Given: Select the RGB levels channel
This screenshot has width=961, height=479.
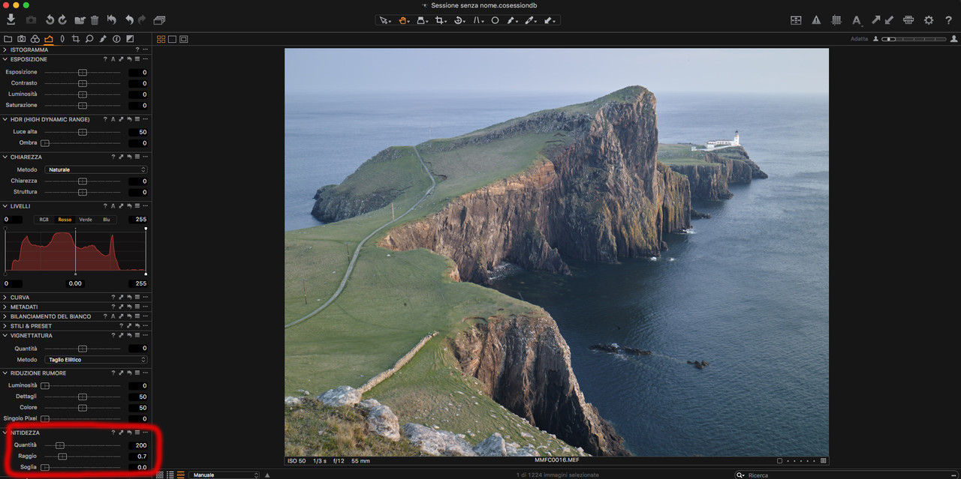Looking at the screenshot, I should (x=44, y=220).
